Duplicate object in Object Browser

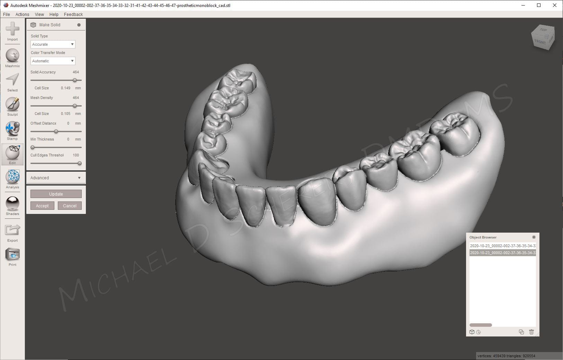(521, 332)
